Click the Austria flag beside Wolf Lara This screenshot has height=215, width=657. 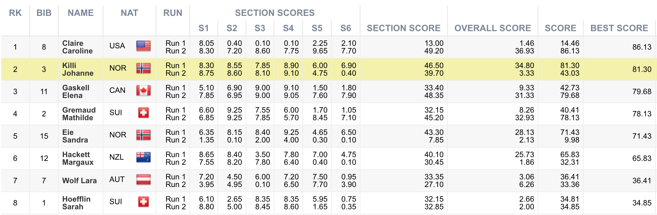143,180
